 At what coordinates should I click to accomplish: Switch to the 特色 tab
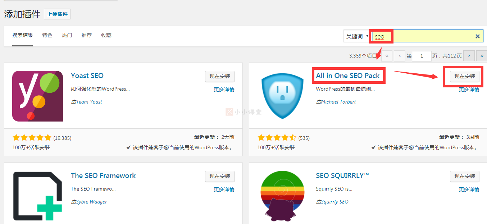[47, 35]
